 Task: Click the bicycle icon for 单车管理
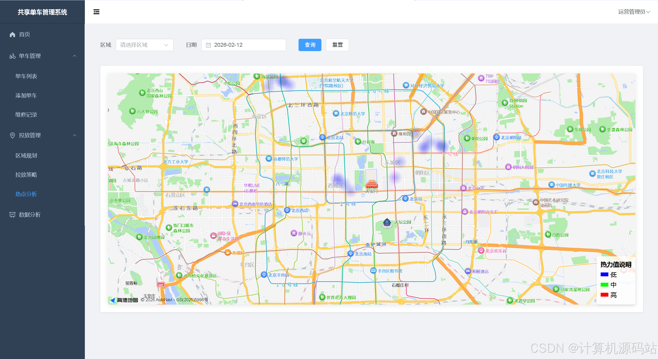(12, 56)
